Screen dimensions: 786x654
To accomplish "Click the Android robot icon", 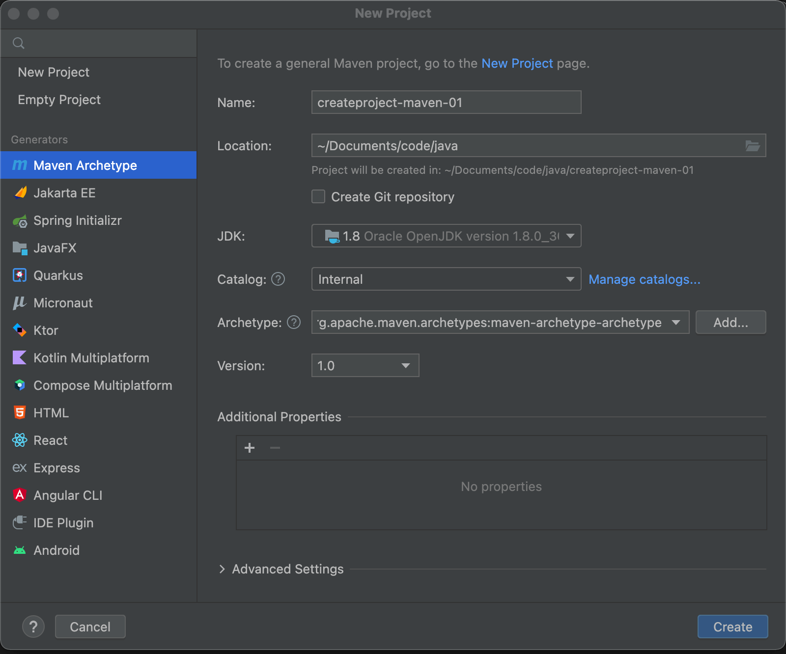I will pos(20,550).
